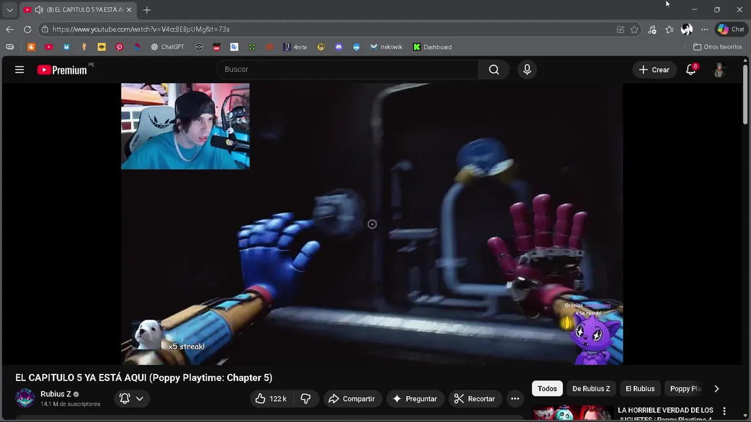
Task: Expand subscription notification dropdown chevron
Action: [140, 399]
